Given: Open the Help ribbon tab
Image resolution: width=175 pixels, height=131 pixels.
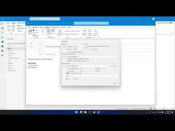Looking at the screenshot, I should (x=69, y=27).
